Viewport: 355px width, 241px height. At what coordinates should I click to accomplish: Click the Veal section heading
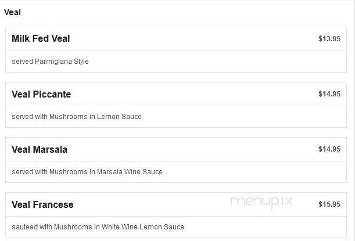(x=12, y=12)
